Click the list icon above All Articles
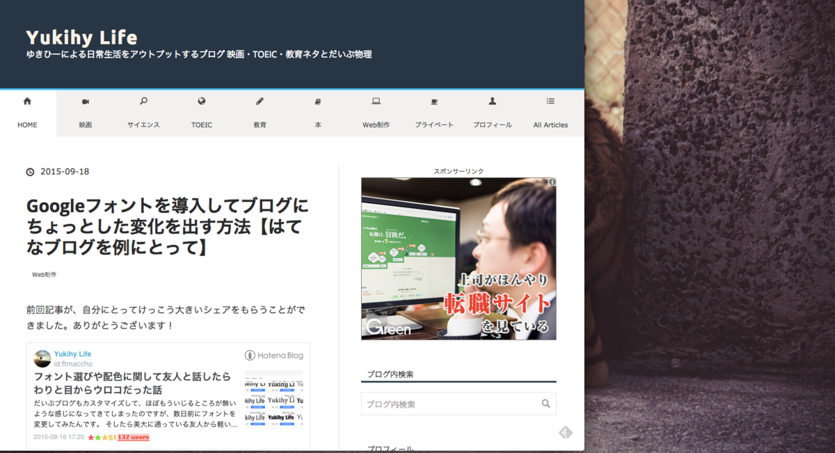This screenshot has width=835, height=453. [x=550, y=101]
